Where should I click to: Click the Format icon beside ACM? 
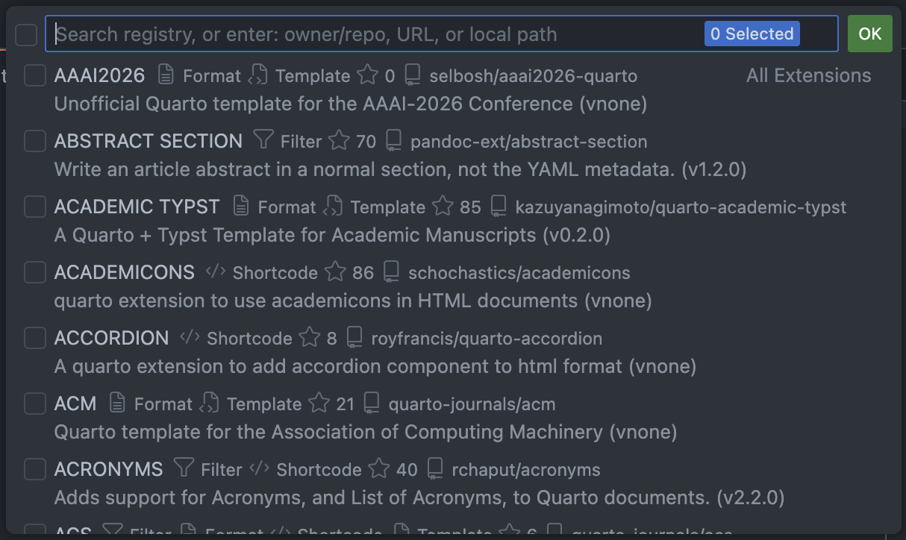(x=117, y=403)
